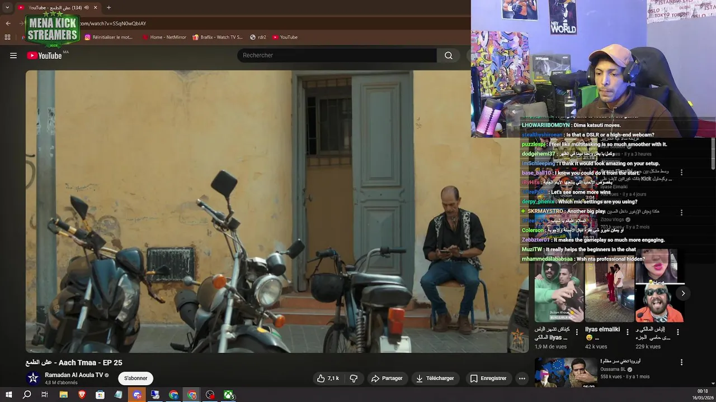Click the Télécharger download button
Image resolution: width=716 pixels, height=402 pixels.
[435, 378]
